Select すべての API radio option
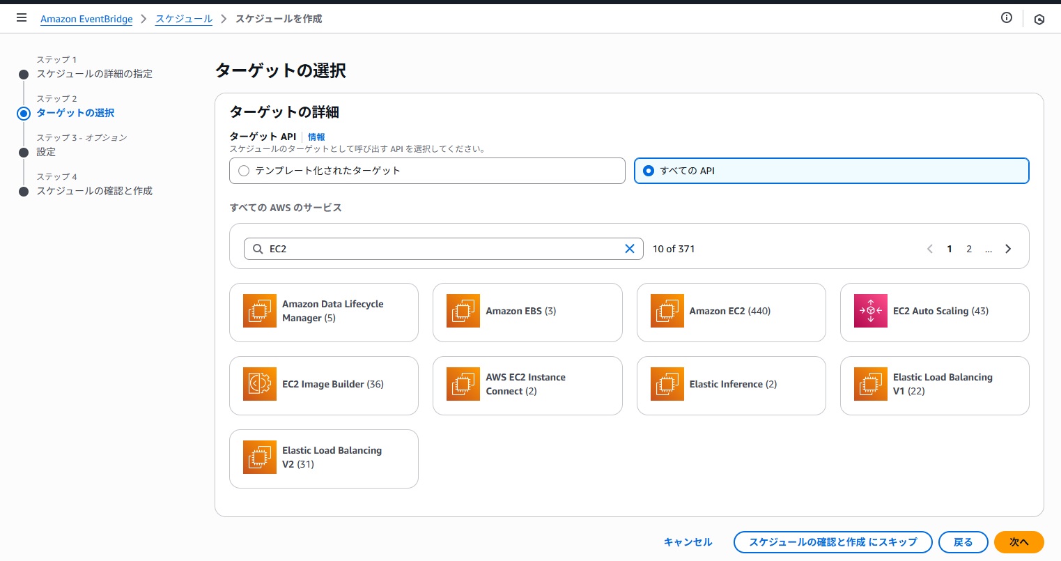The width and height of the screenshot is (1061, 561). tap(649, 171)
